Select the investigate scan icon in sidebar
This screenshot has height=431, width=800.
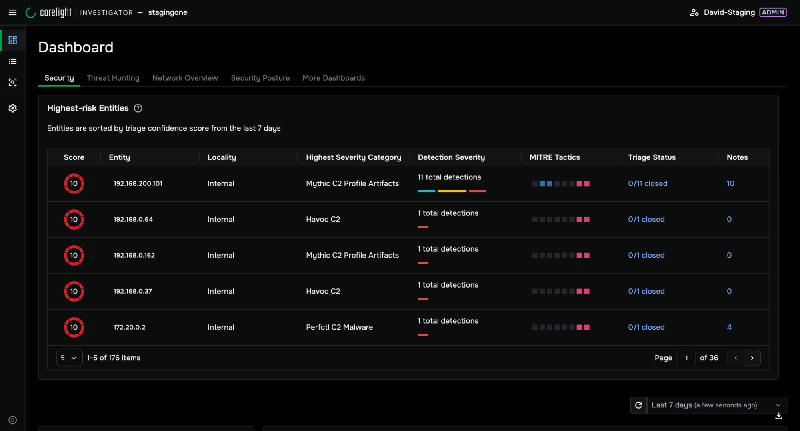click(13, 82)
